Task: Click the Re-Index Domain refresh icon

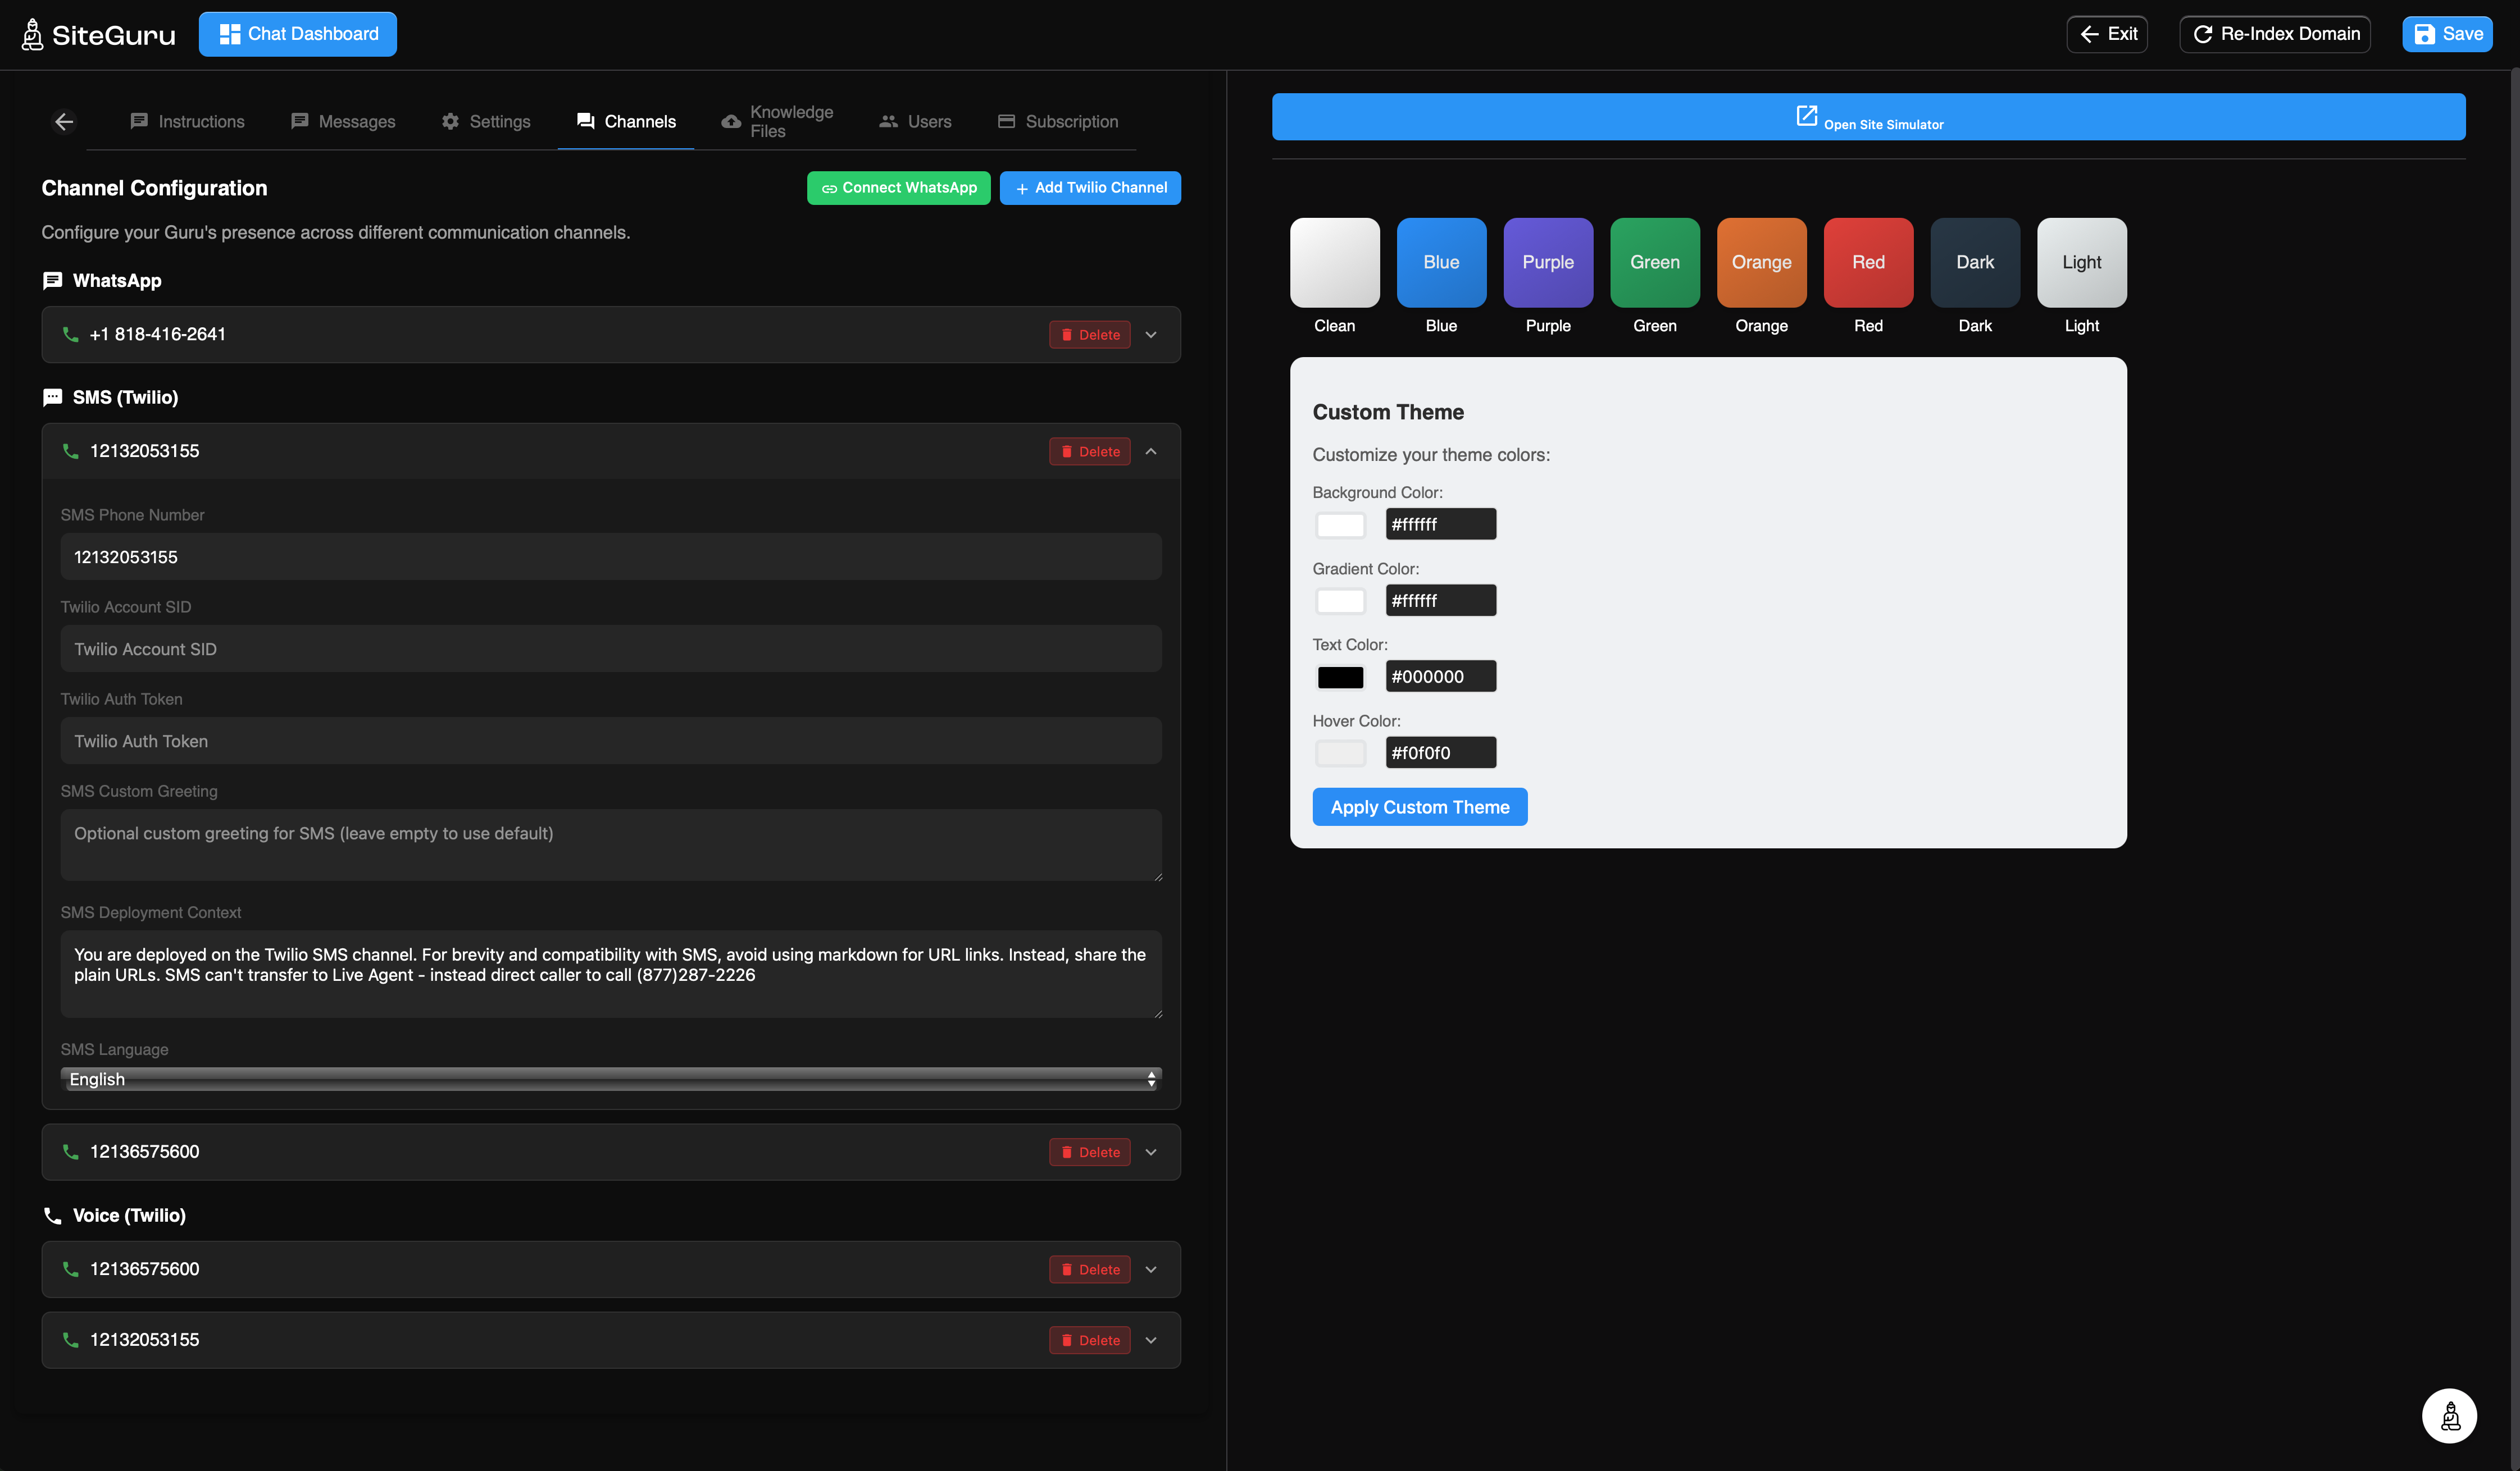Action: tap(2202, 34)
